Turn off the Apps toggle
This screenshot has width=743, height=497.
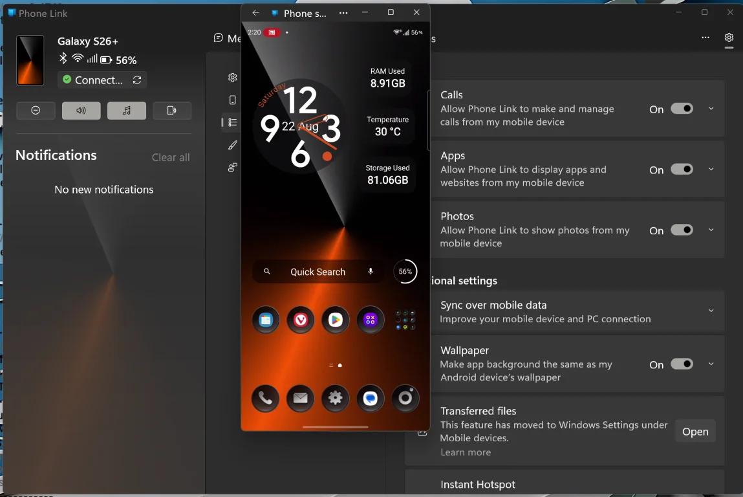coord(682,170)
